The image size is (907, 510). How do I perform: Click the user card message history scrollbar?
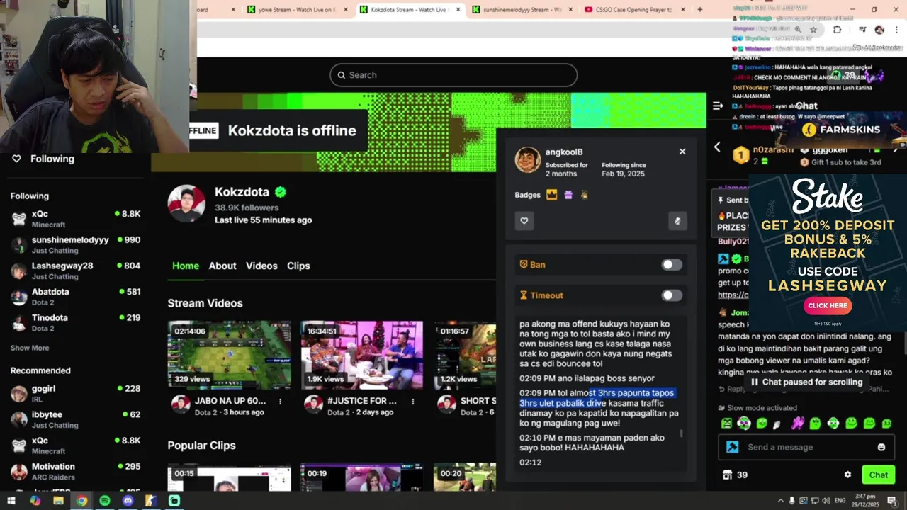coord(682,433)
